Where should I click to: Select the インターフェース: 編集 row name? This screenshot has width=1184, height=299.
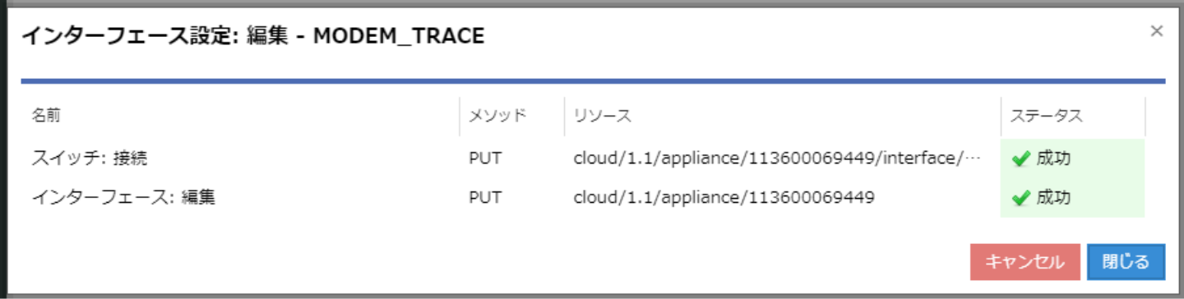click(123, 197)
